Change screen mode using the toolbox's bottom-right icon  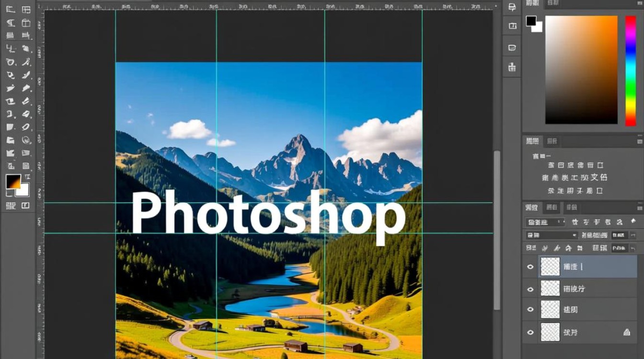click(x=25, y=206)
